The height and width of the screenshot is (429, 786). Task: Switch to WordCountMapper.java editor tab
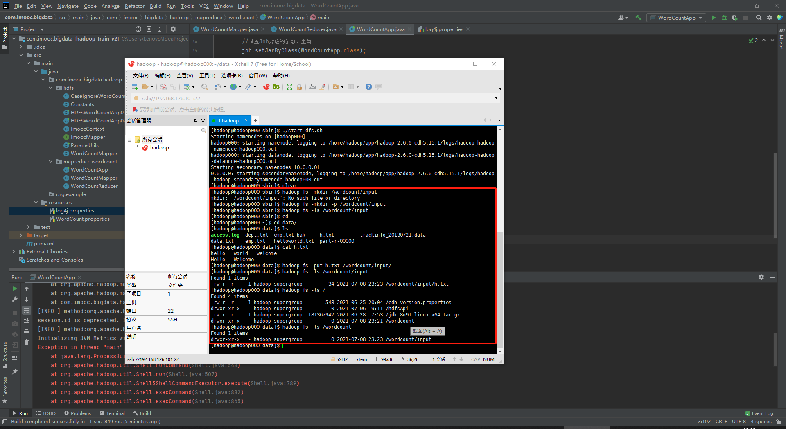229,29
